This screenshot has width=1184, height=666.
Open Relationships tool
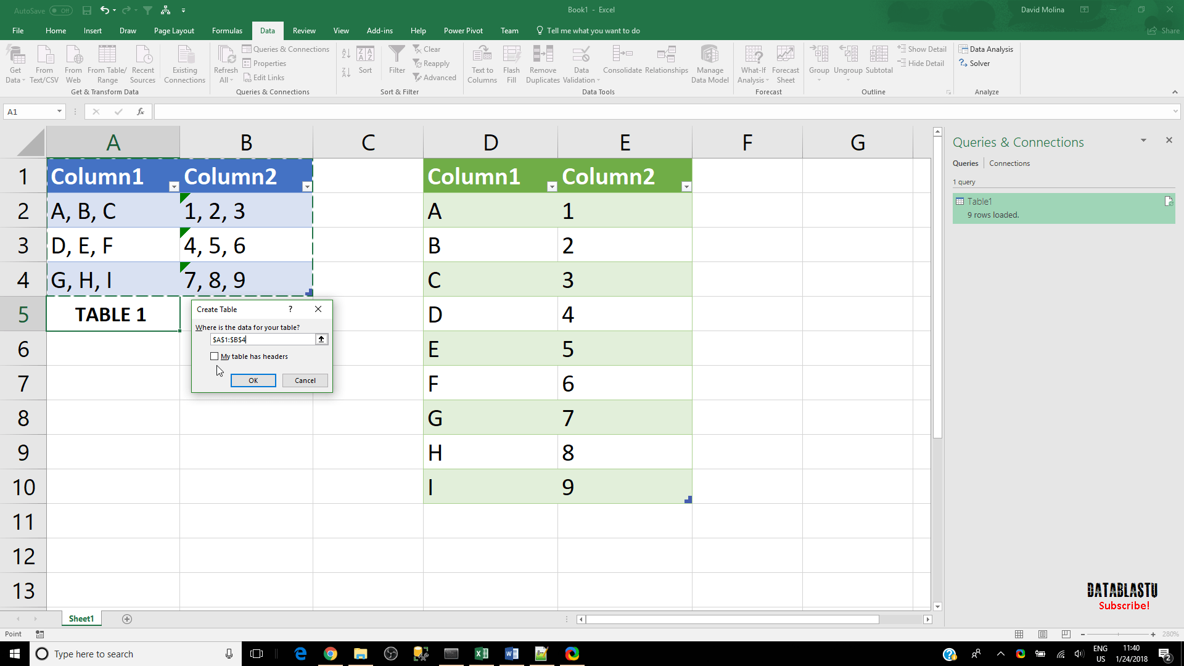pos(666,60)
